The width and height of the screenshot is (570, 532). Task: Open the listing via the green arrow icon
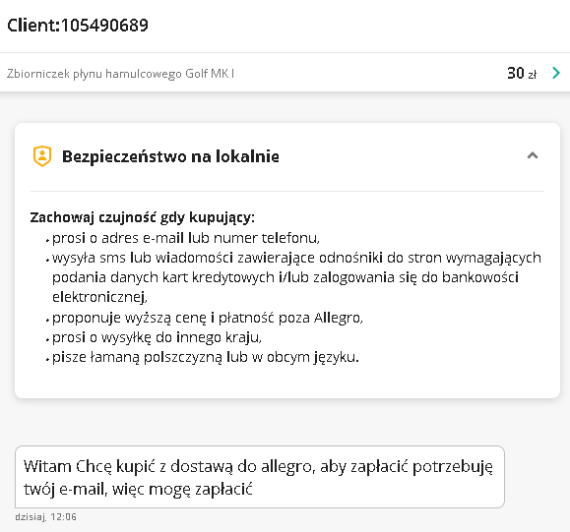click(x=556, y=73)
